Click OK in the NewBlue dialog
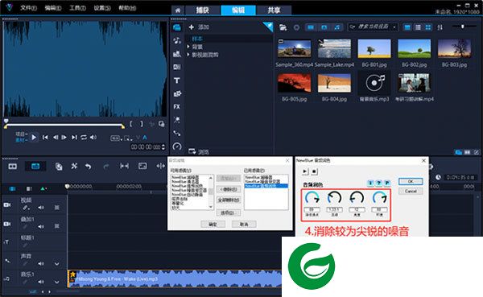This screenshot has width=483, height=297. [411, 181]
